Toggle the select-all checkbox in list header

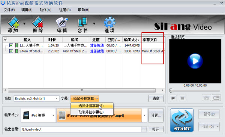(x=6, y=39)
